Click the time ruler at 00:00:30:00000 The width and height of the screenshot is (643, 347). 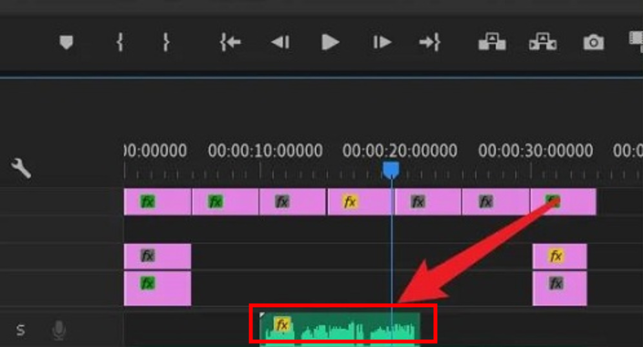click(531, 172)
